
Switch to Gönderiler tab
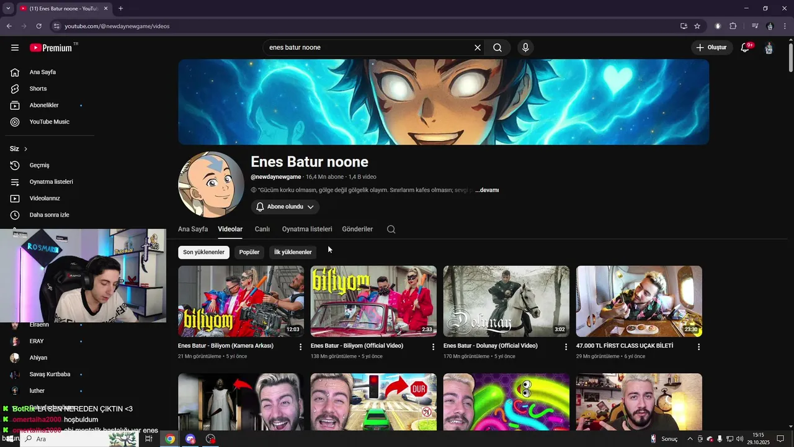pyautogui.click(x=357, y=229)
